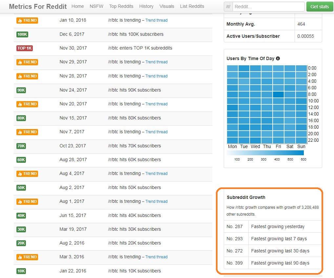Focus the Reddit search input field
This screenshot has width=334, height=278.
click(x=269, y=7)
